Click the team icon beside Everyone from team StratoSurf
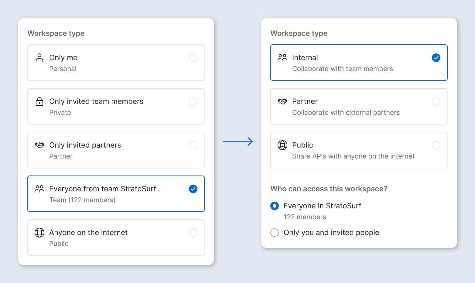 click(x=39, y=189)
